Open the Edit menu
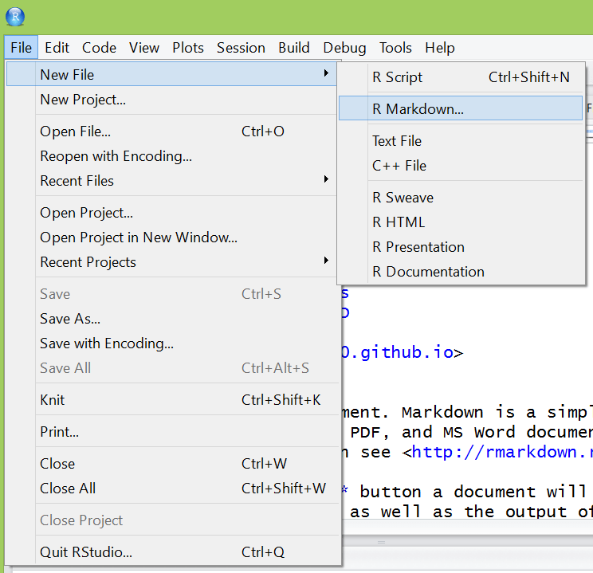The height and width of the screenshot is (573, 593). 57,48
